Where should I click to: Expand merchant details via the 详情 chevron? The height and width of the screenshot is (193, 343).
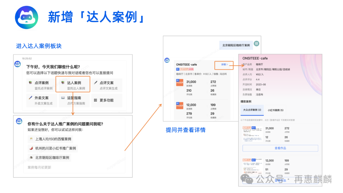tap(224, 64)
